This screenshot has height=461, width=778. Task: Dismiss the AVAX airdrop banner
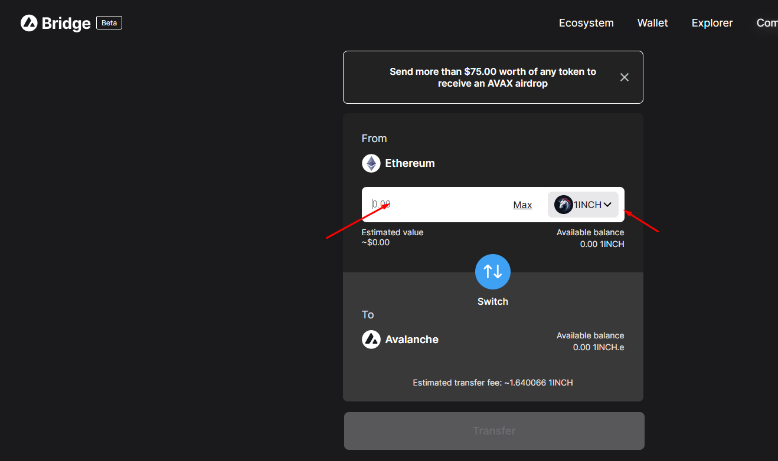[625, 77]
